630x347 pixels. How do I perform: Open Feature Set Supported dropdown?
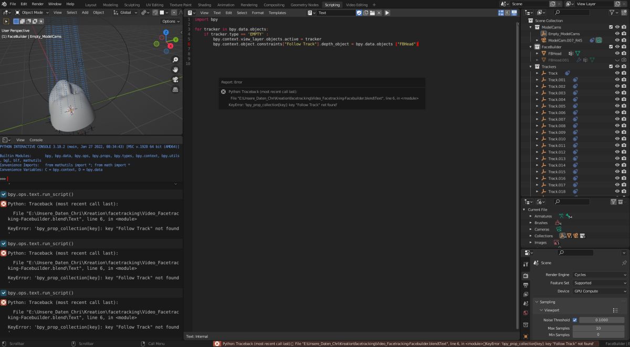click(600, 283)
